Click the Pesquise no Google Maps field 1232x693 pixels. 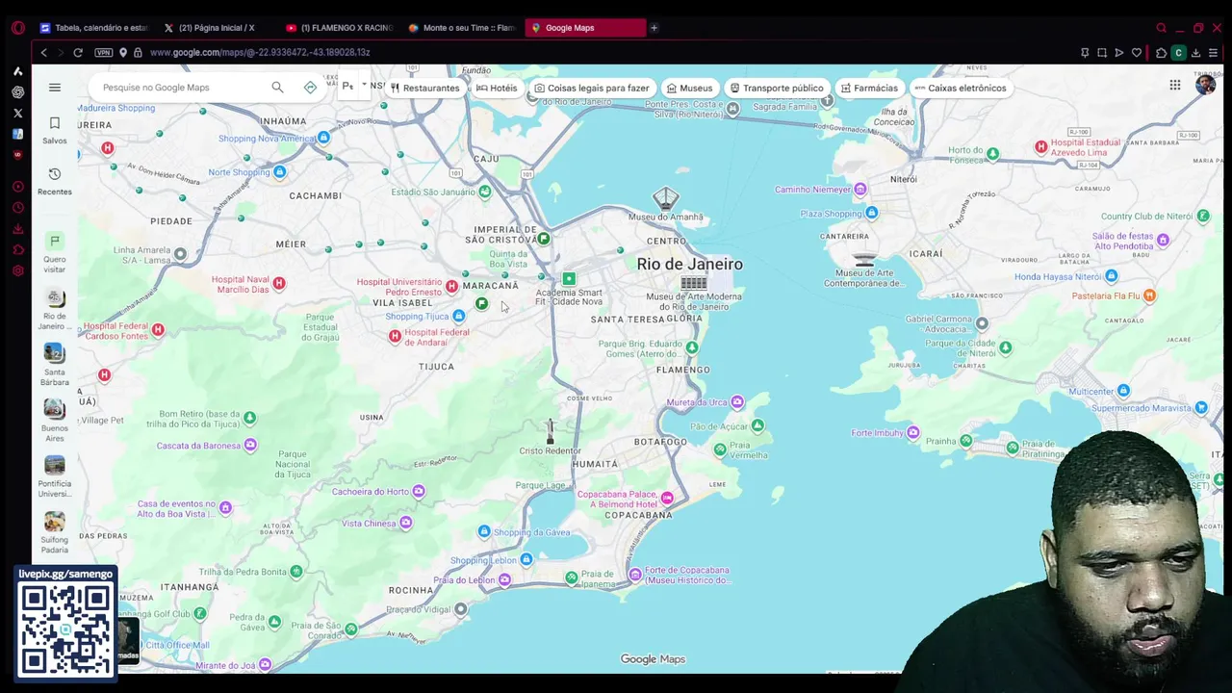coord(183,88)
